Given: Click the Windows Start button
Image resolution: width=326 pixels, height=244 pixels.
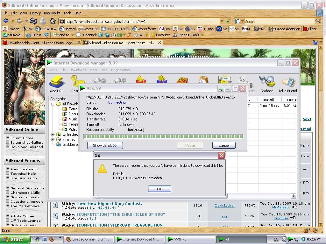Looking at the screenshot, I should [15, 239].
